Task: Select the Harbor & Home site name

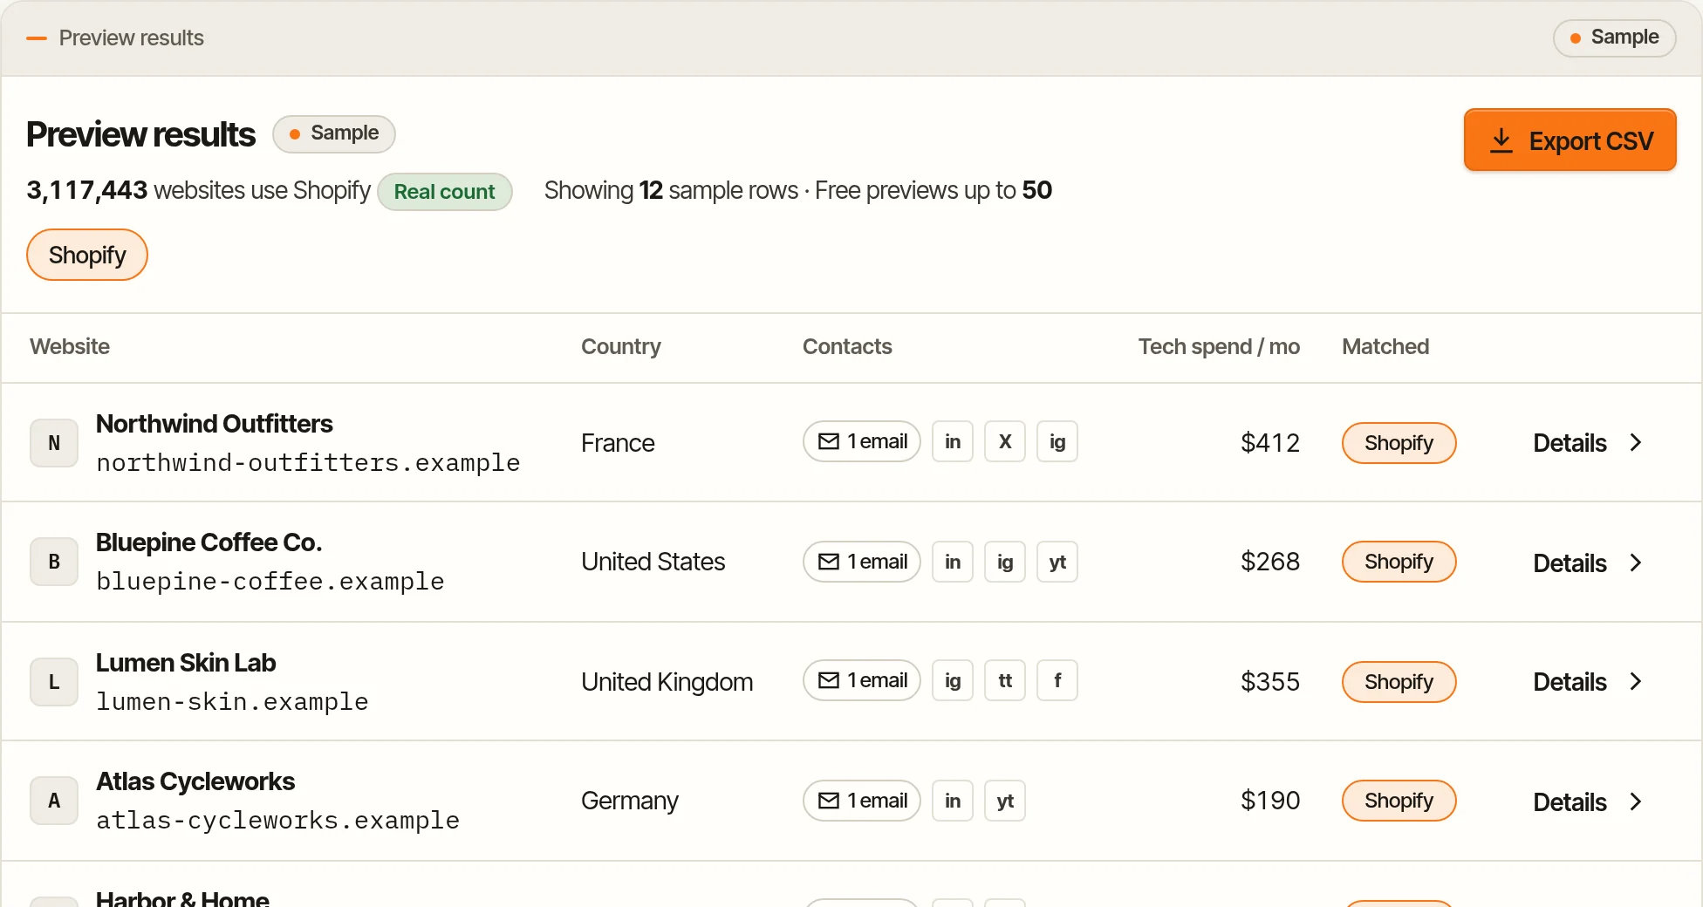Action: click(x=182, y=898)
